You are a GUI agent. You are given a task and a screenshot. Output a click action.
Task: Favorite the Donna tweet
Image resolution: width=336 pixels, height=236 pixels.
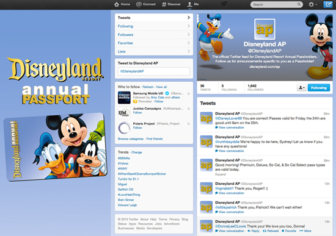(288, 231)
